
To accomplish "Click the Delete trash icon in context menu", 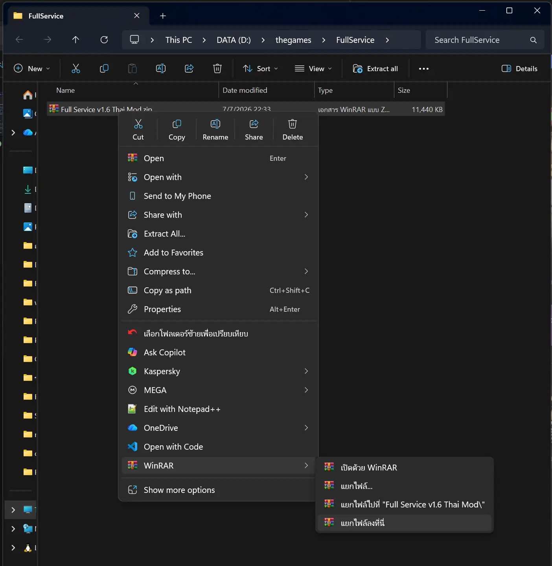I will (293, 124).
